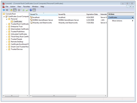Click the NVIDIA GameStream Server certificate icon
The height and width of the screenshot is (103, 137).
[31, 20]
